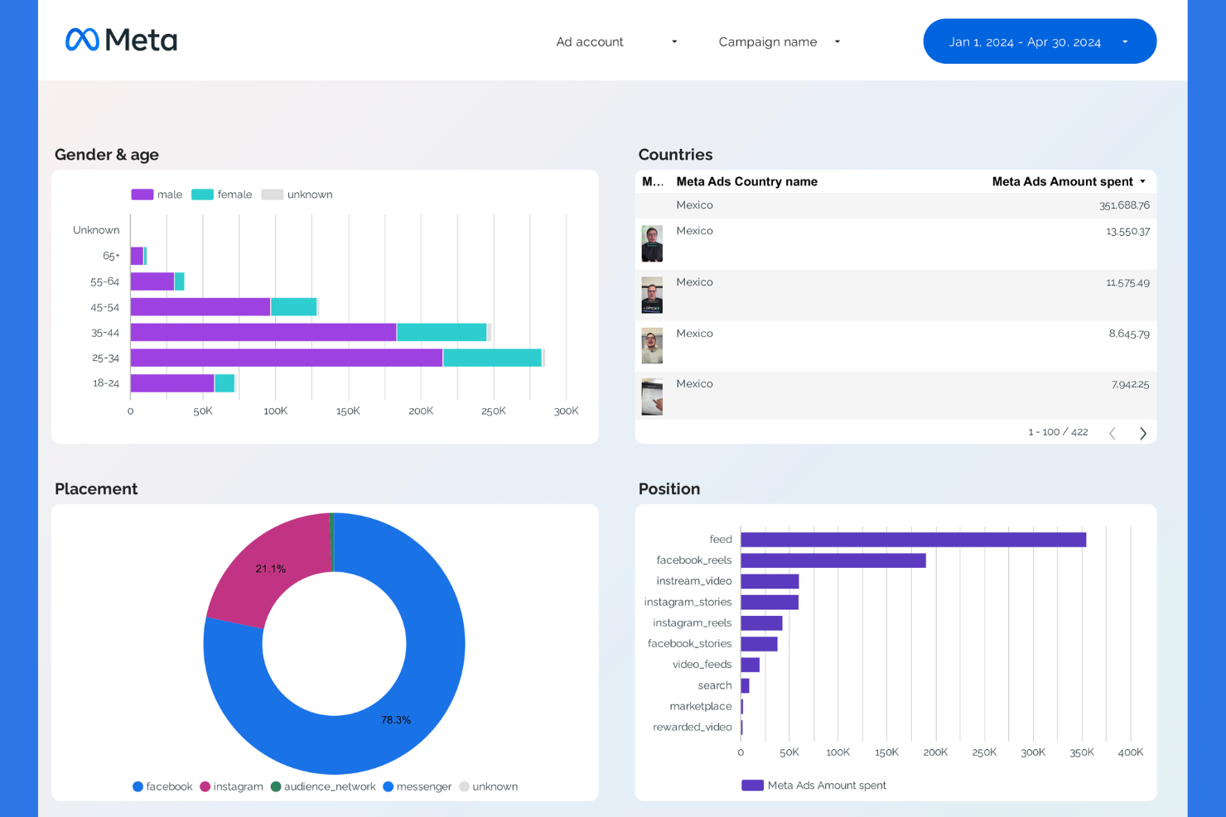Image resolution: width=1226 pixels, height=817 pixels.
Task: Toggle unknown series in Gender & age legend
Action: point(297,195)
